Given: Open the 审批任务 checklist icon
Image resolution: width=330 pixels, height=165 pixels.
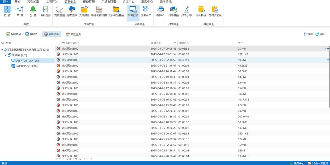Looking at the screenshot, I should point(45,11).
